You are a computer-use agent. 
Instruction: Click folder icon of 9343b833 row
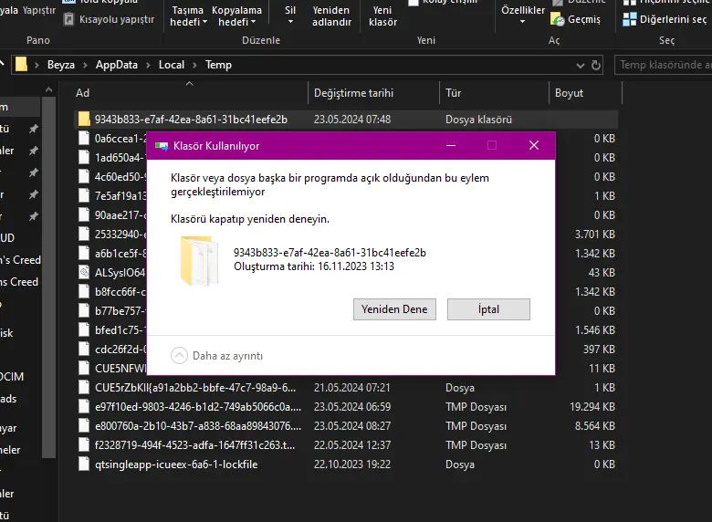(84, 119)
